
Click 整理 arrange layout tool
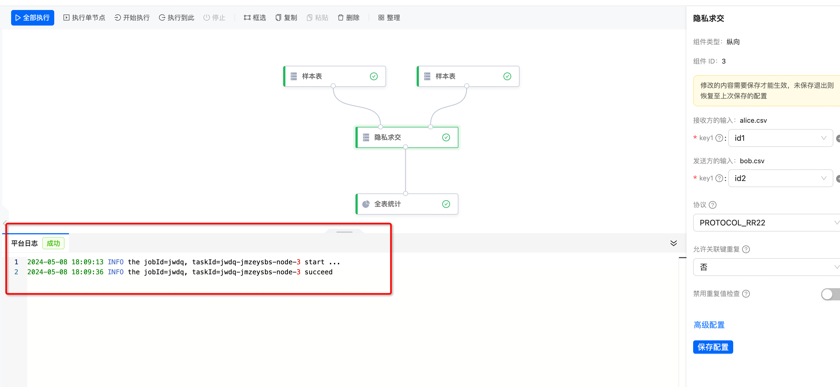click(x=389, y=17)
